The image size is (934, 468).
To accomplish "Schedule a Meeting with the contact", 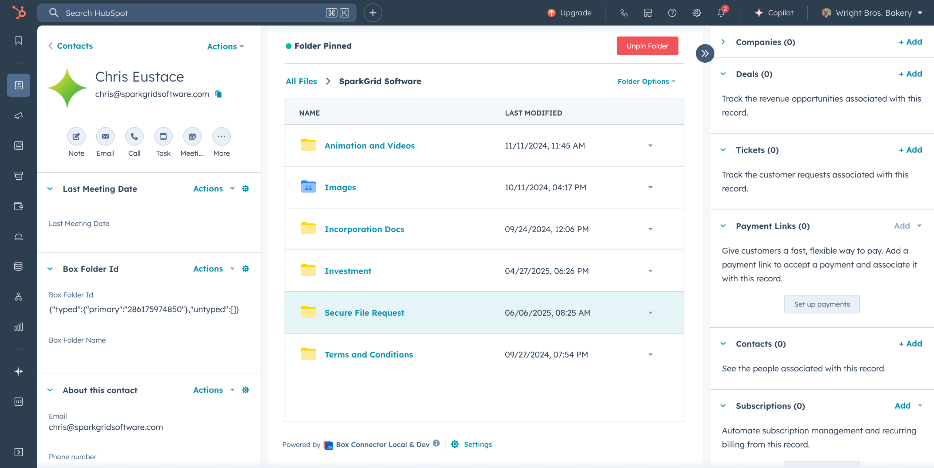I will point(192,137).
